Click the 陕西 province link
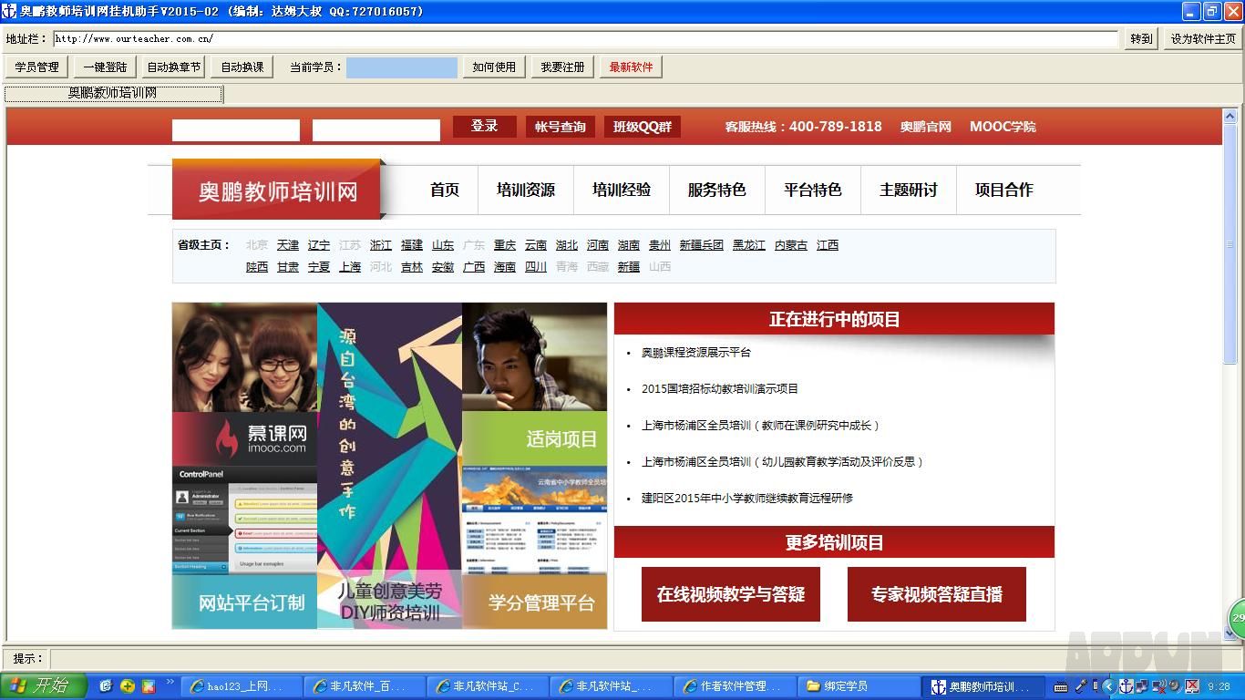 pos(257,267)
